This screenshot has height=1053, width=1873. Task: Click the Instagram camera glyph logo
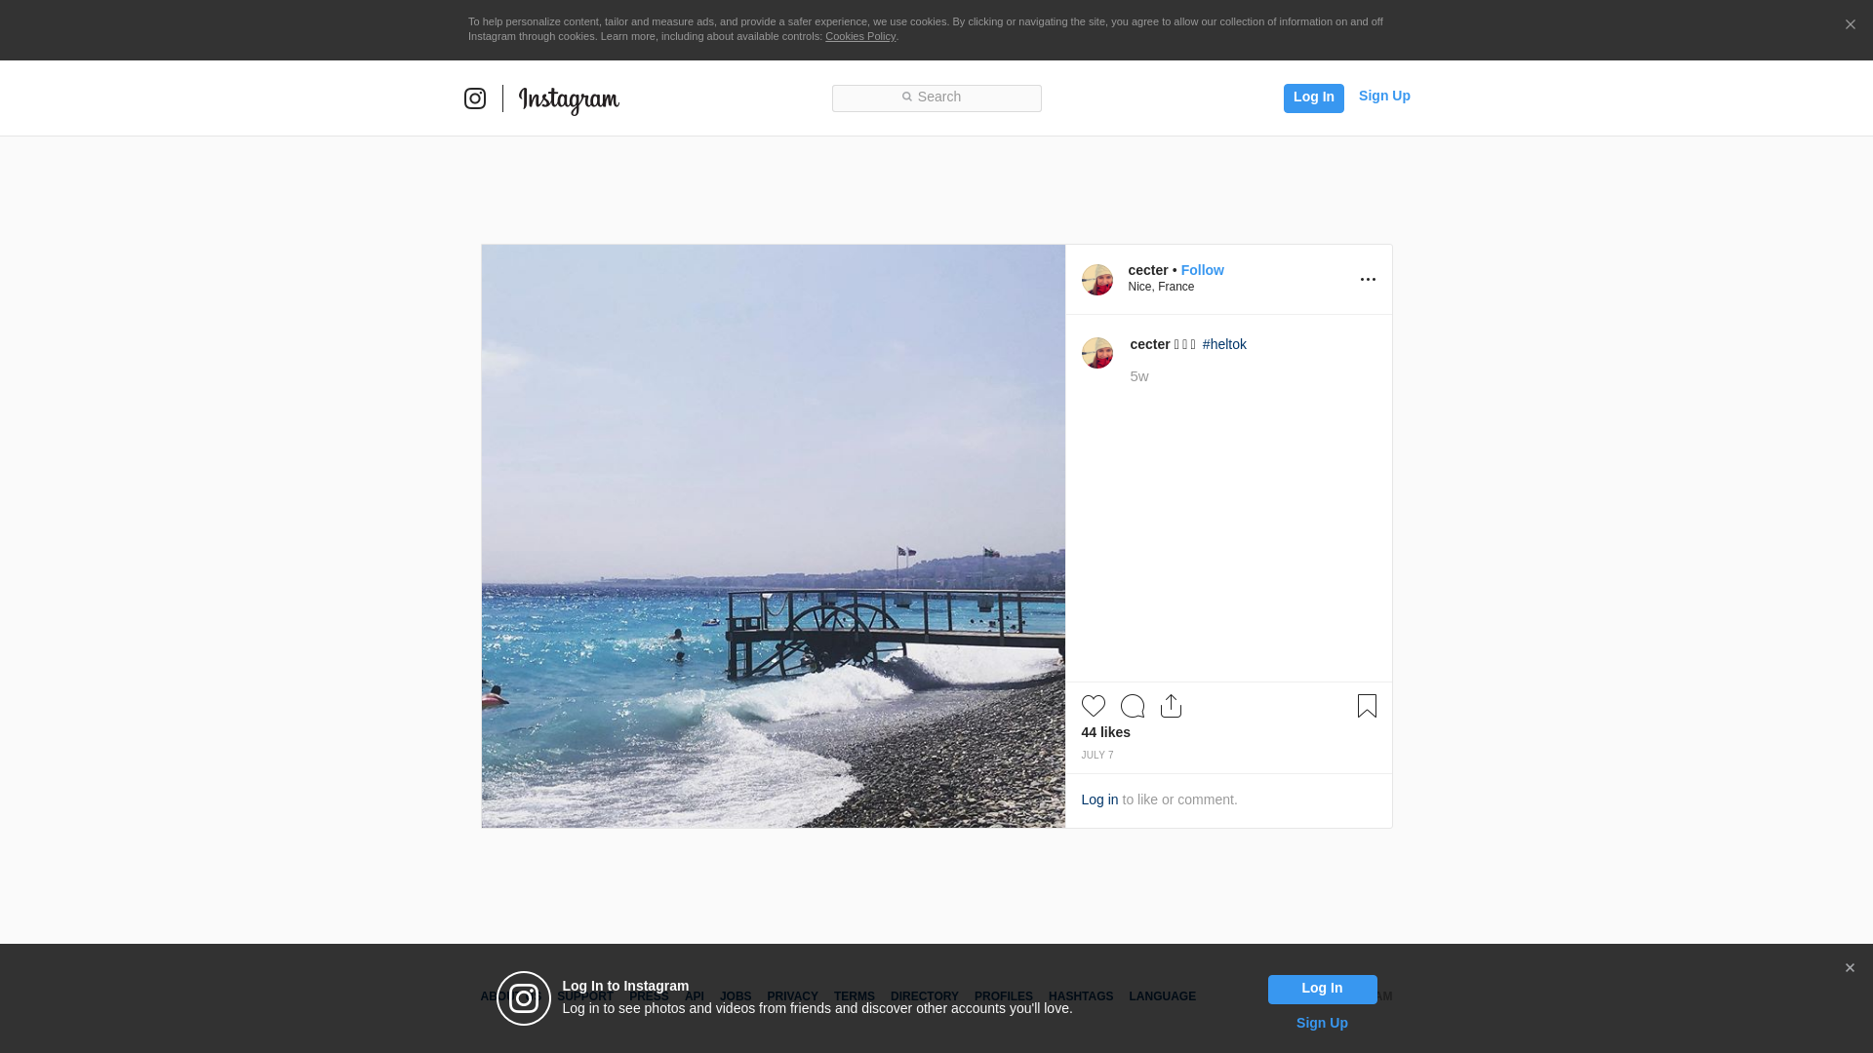point(475,98)
